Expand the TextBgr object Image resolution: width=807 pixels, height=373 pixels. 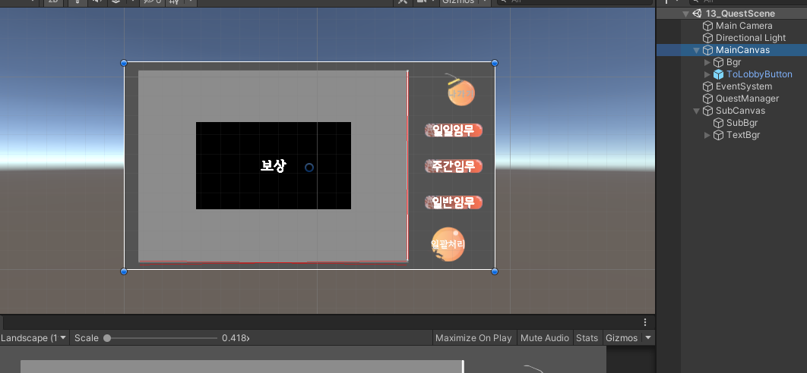(x=707, y=135)
